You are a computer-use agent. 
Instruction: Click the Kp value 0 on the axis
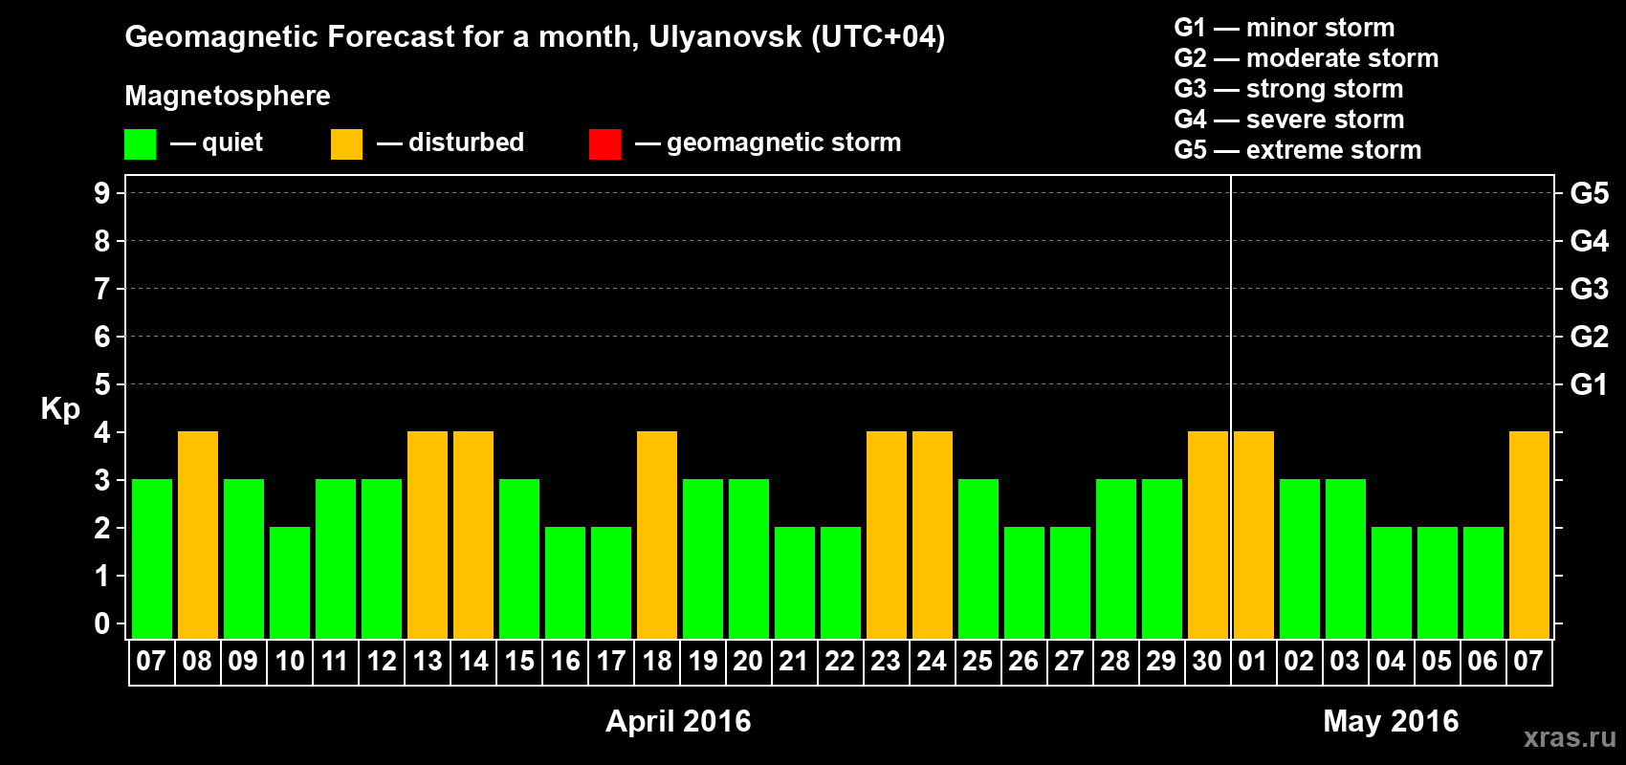[x=102, y=623]
